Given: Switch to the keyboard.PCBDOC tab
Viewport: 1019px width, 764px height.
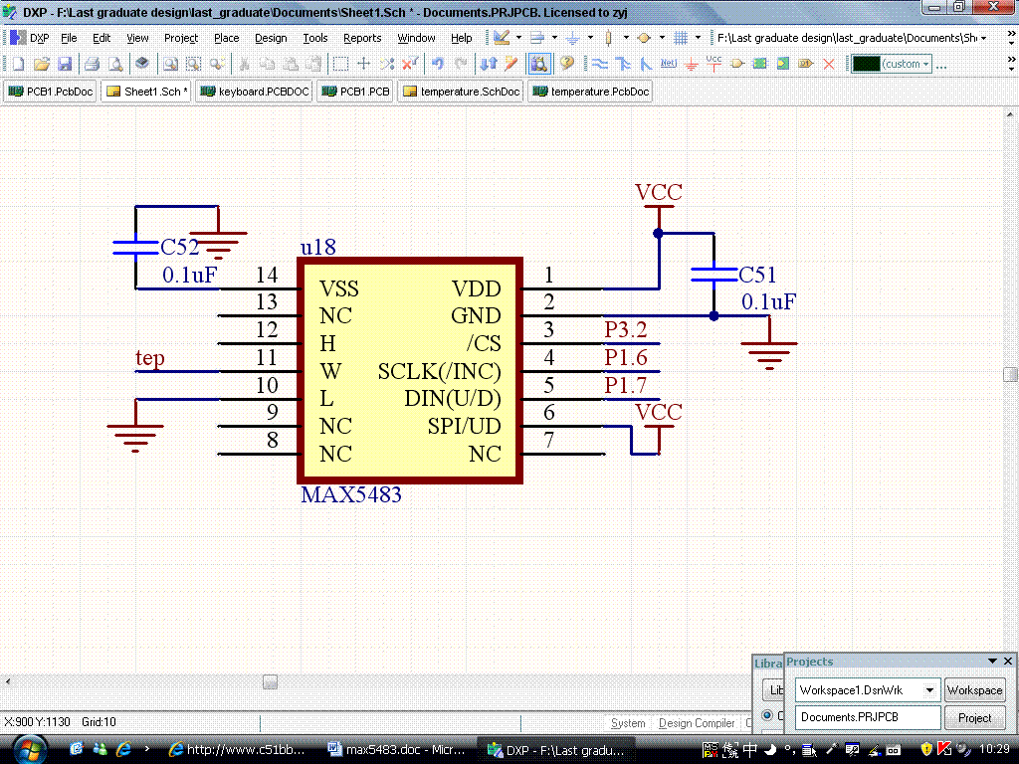Looking at the screenshot, I should [256, 92].
